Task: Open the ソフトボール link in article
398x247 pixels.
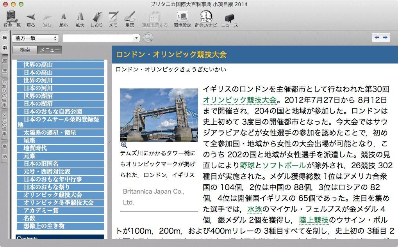Action: click(x=284, y=166)
